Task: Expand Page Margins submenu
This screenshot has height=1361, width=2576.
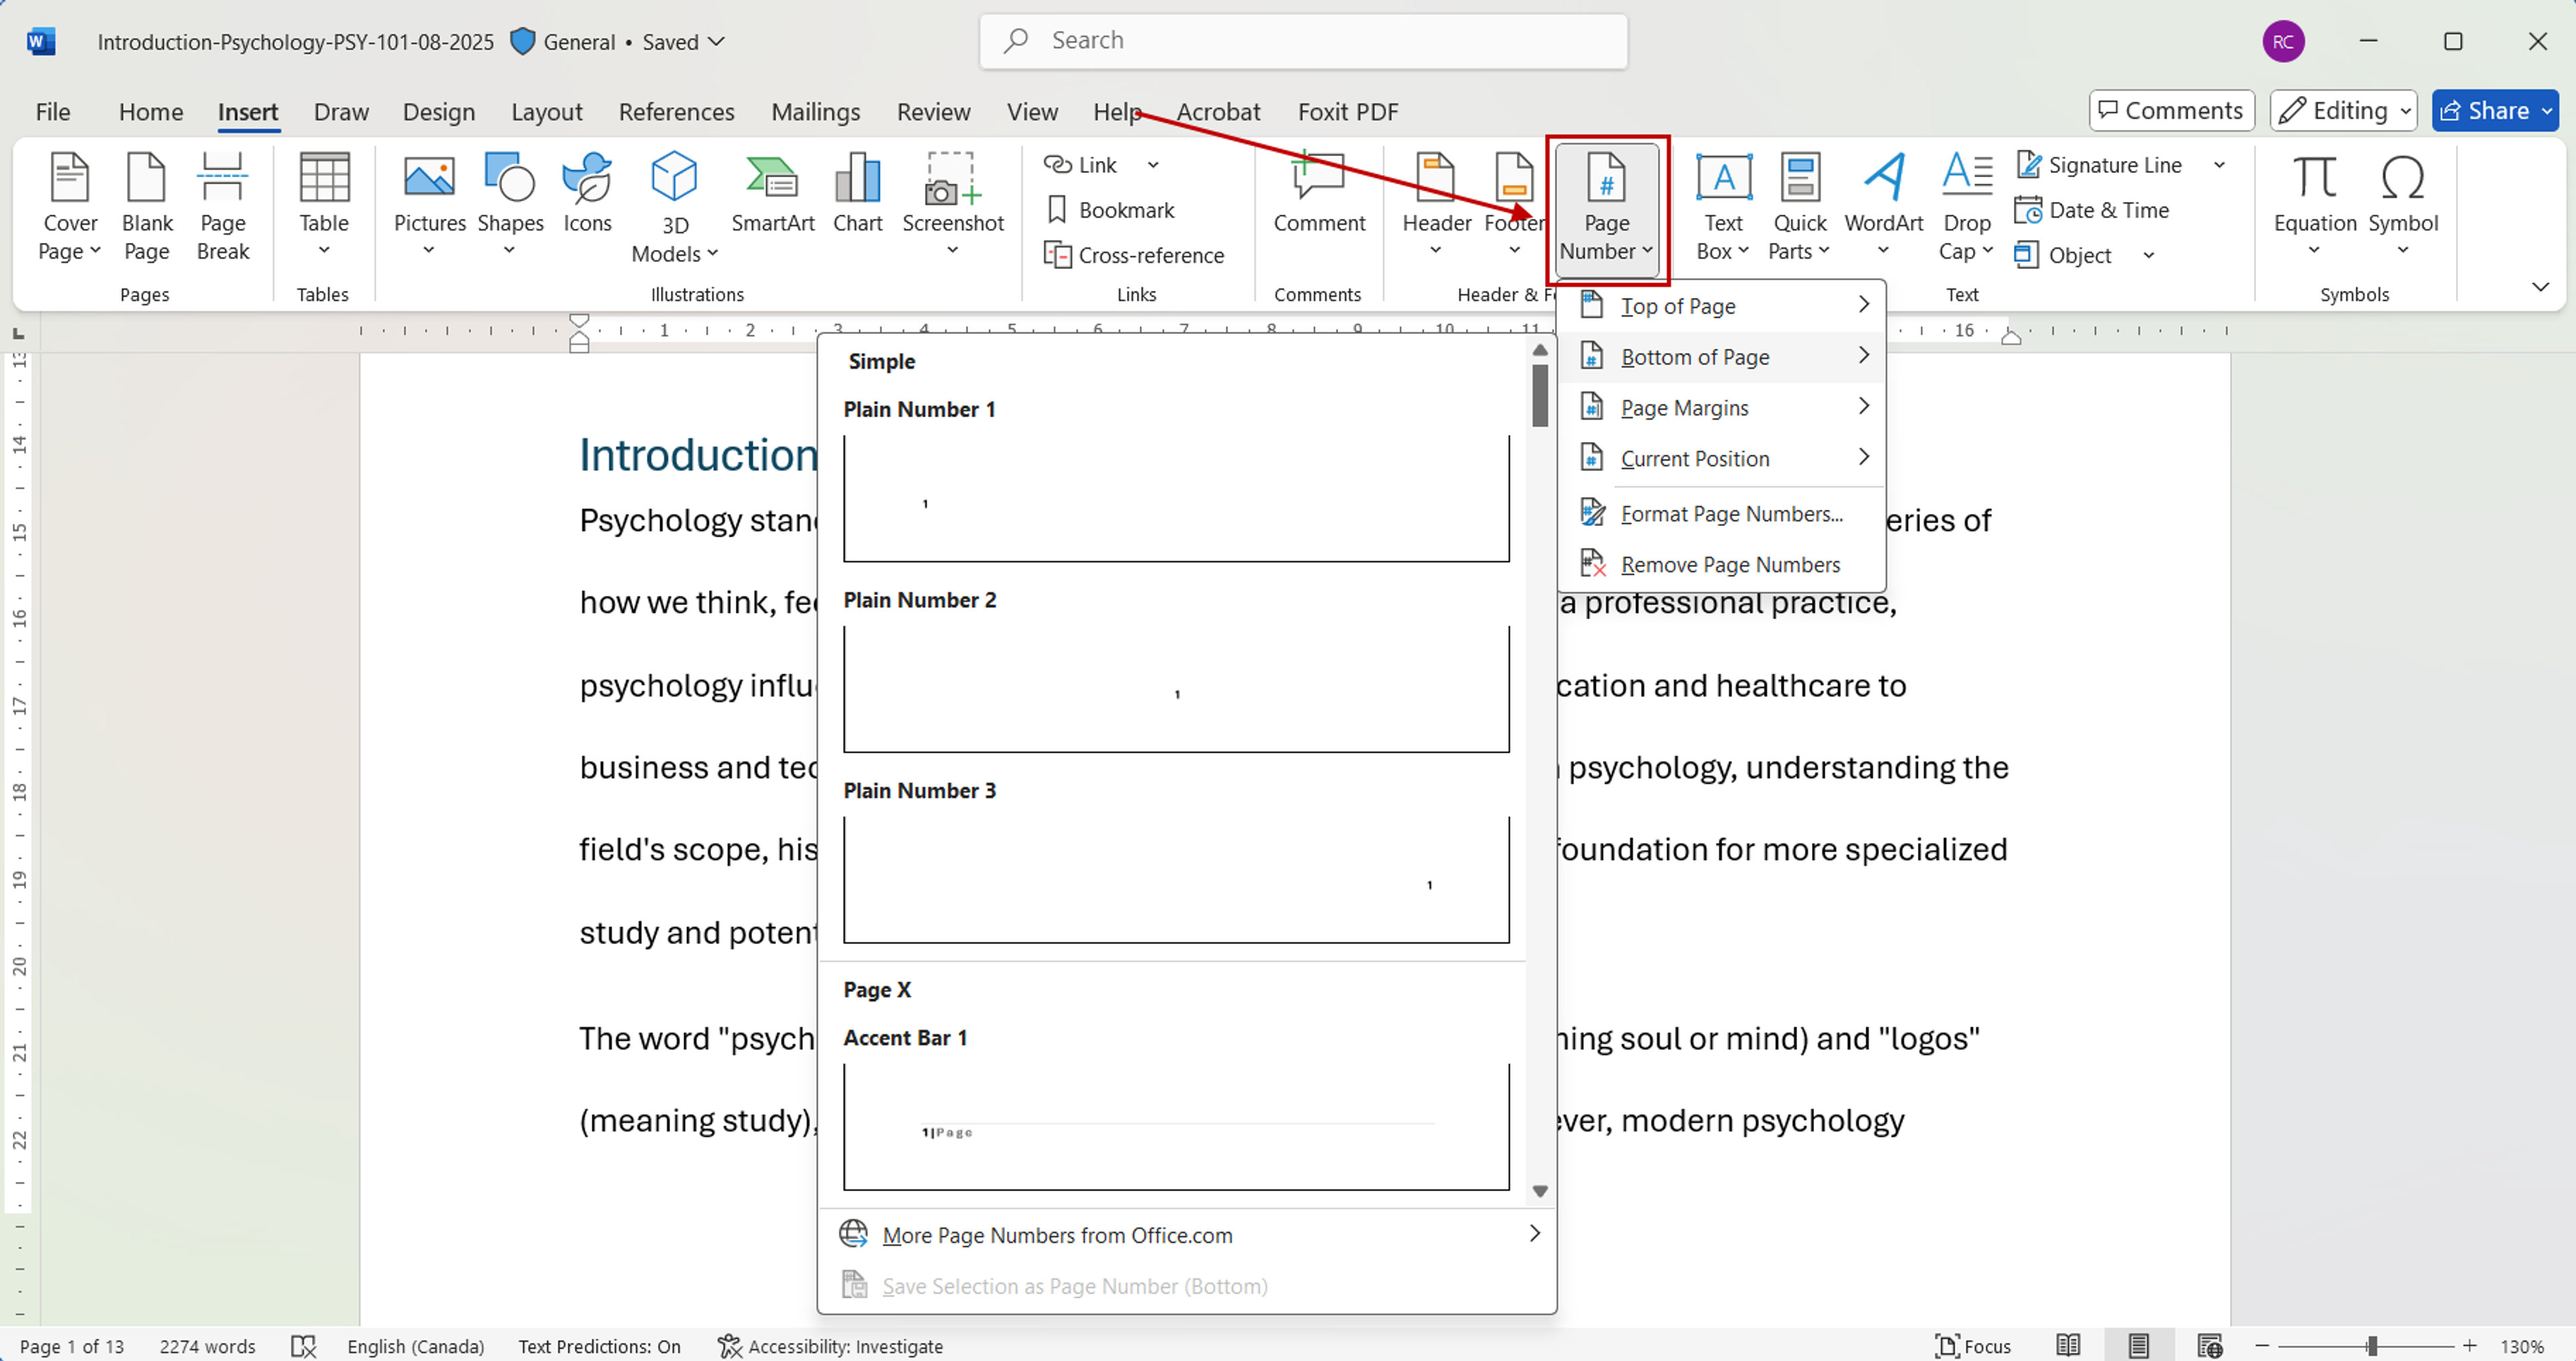Action: [x=1722, y=408]
